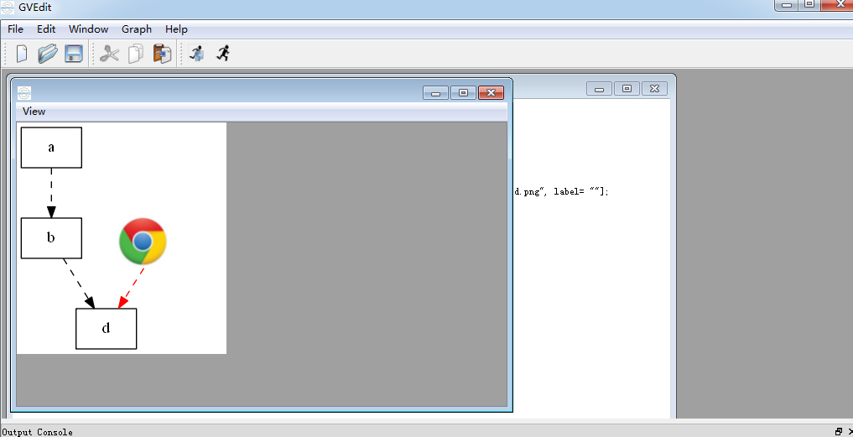
Task: Open the View menu in preview window
Action: [x=34, y=112]
